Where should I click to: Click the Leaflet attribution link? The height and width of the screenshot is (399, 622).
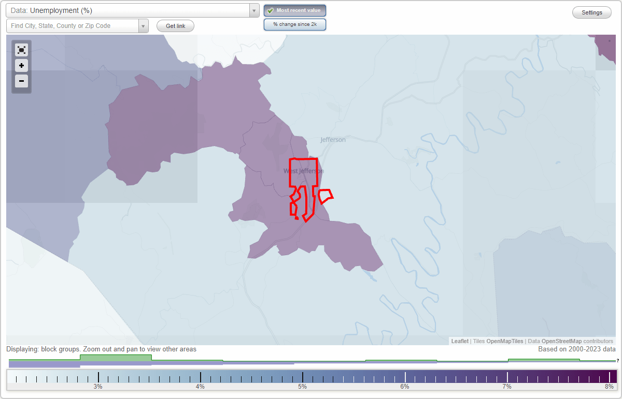coord(459,341)
